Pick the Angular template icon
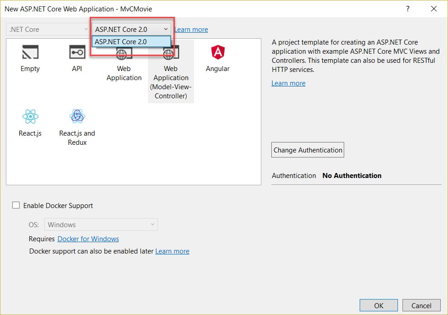Screen dimensions: 448x315 pos(218,52)
